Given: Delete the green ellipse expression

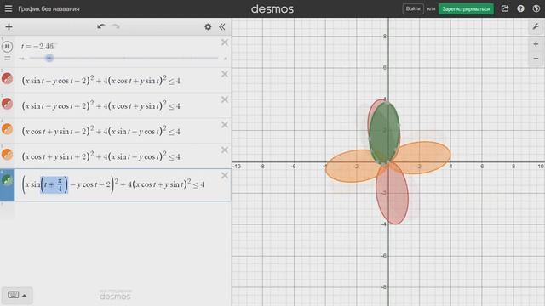Looking at the screenshot, I should [x=225, y=176].
